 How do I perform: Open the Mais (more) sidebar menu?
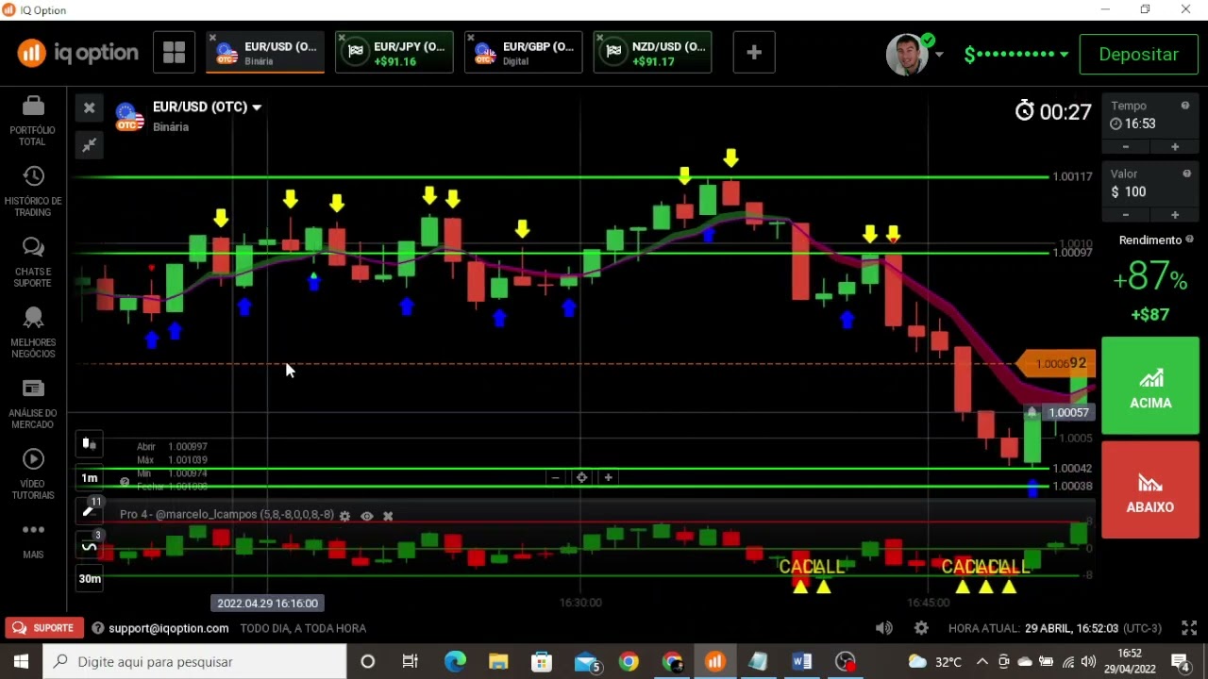[33, 539]
